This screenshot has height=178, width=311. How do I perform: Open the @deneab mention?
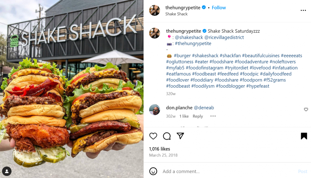204,108
